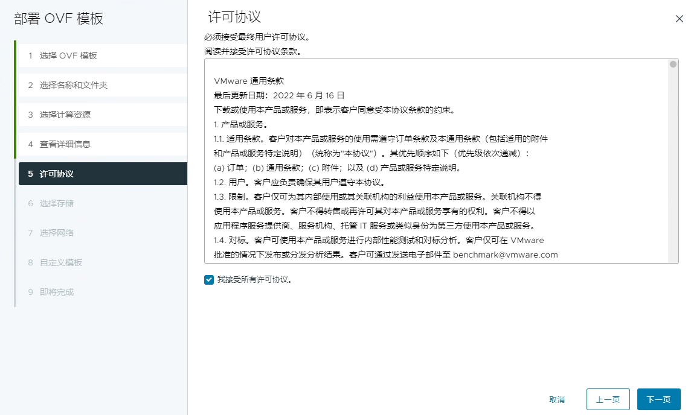The width and height of the screenshot is (688, 415).
Task: Click the clause starting 1.3. 限制
Action: [378, 197]
